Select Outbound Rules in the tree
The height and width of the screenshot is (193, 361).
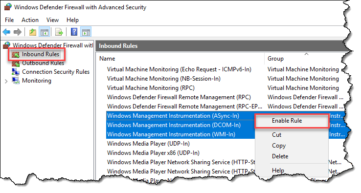(x=43, y=63)
